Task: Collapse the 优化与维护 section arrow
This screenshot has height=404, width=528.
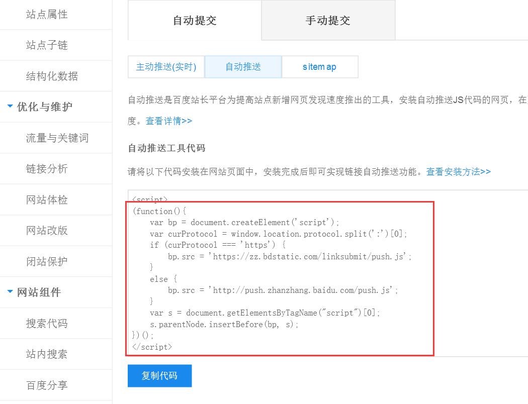Action: [10, 107]
